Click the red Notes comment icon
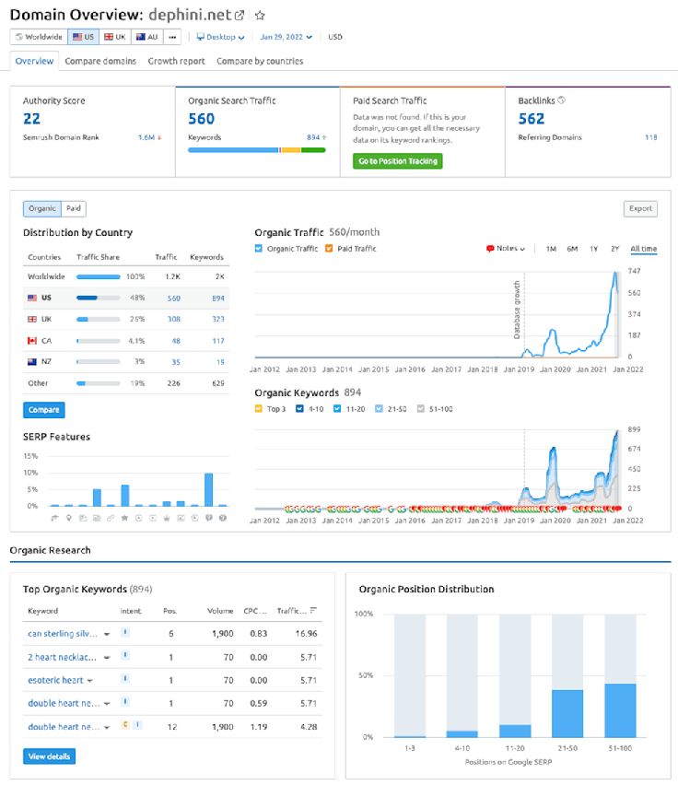 [490, 249]
